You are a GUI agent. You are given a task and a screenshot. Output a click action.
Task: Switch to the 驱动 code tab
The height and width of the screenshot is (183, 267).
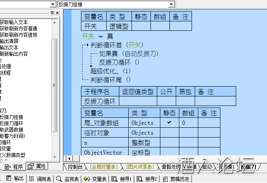(x=207, y=167)
